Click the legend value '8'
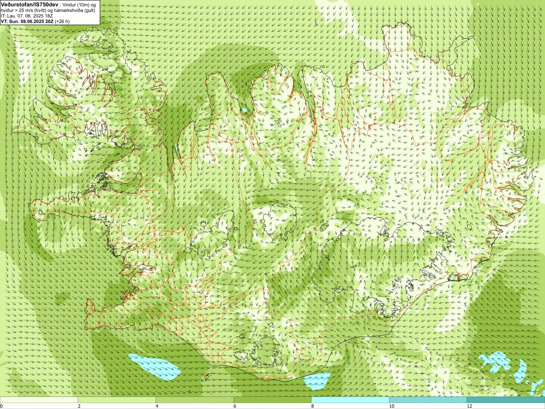The width and height of the screenshot is (545, 409). tap(313, 406)
